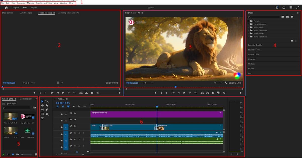Image resolution: width=302 pixels, height=158 pixels.
Task: Click the Export Frame camera icon under Program monitor
Action: 214,93
